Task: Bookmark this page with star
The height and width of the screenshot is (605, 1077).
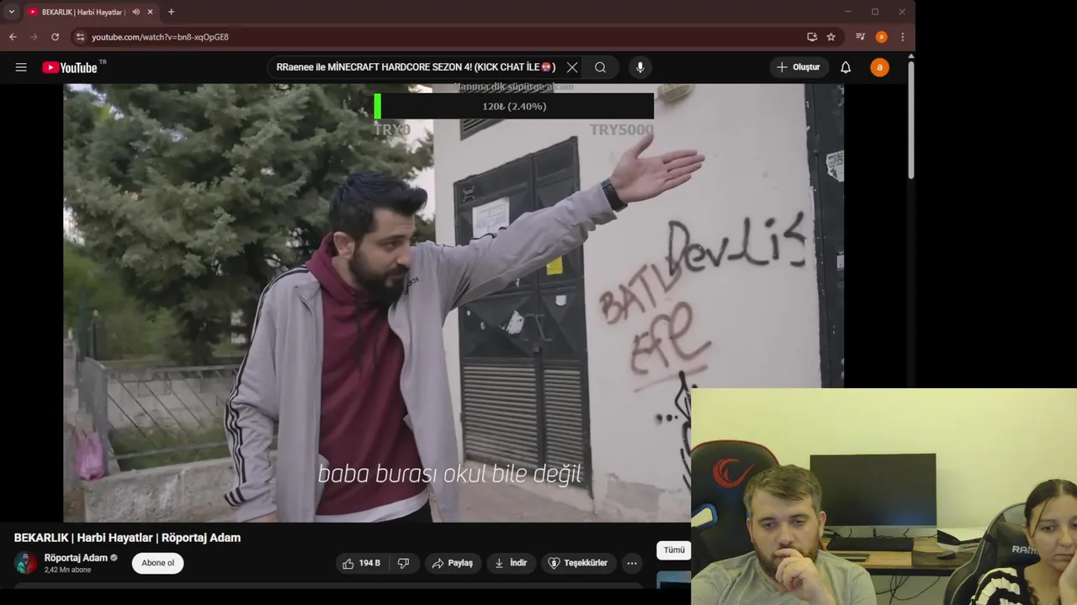Action: point(831,37)
